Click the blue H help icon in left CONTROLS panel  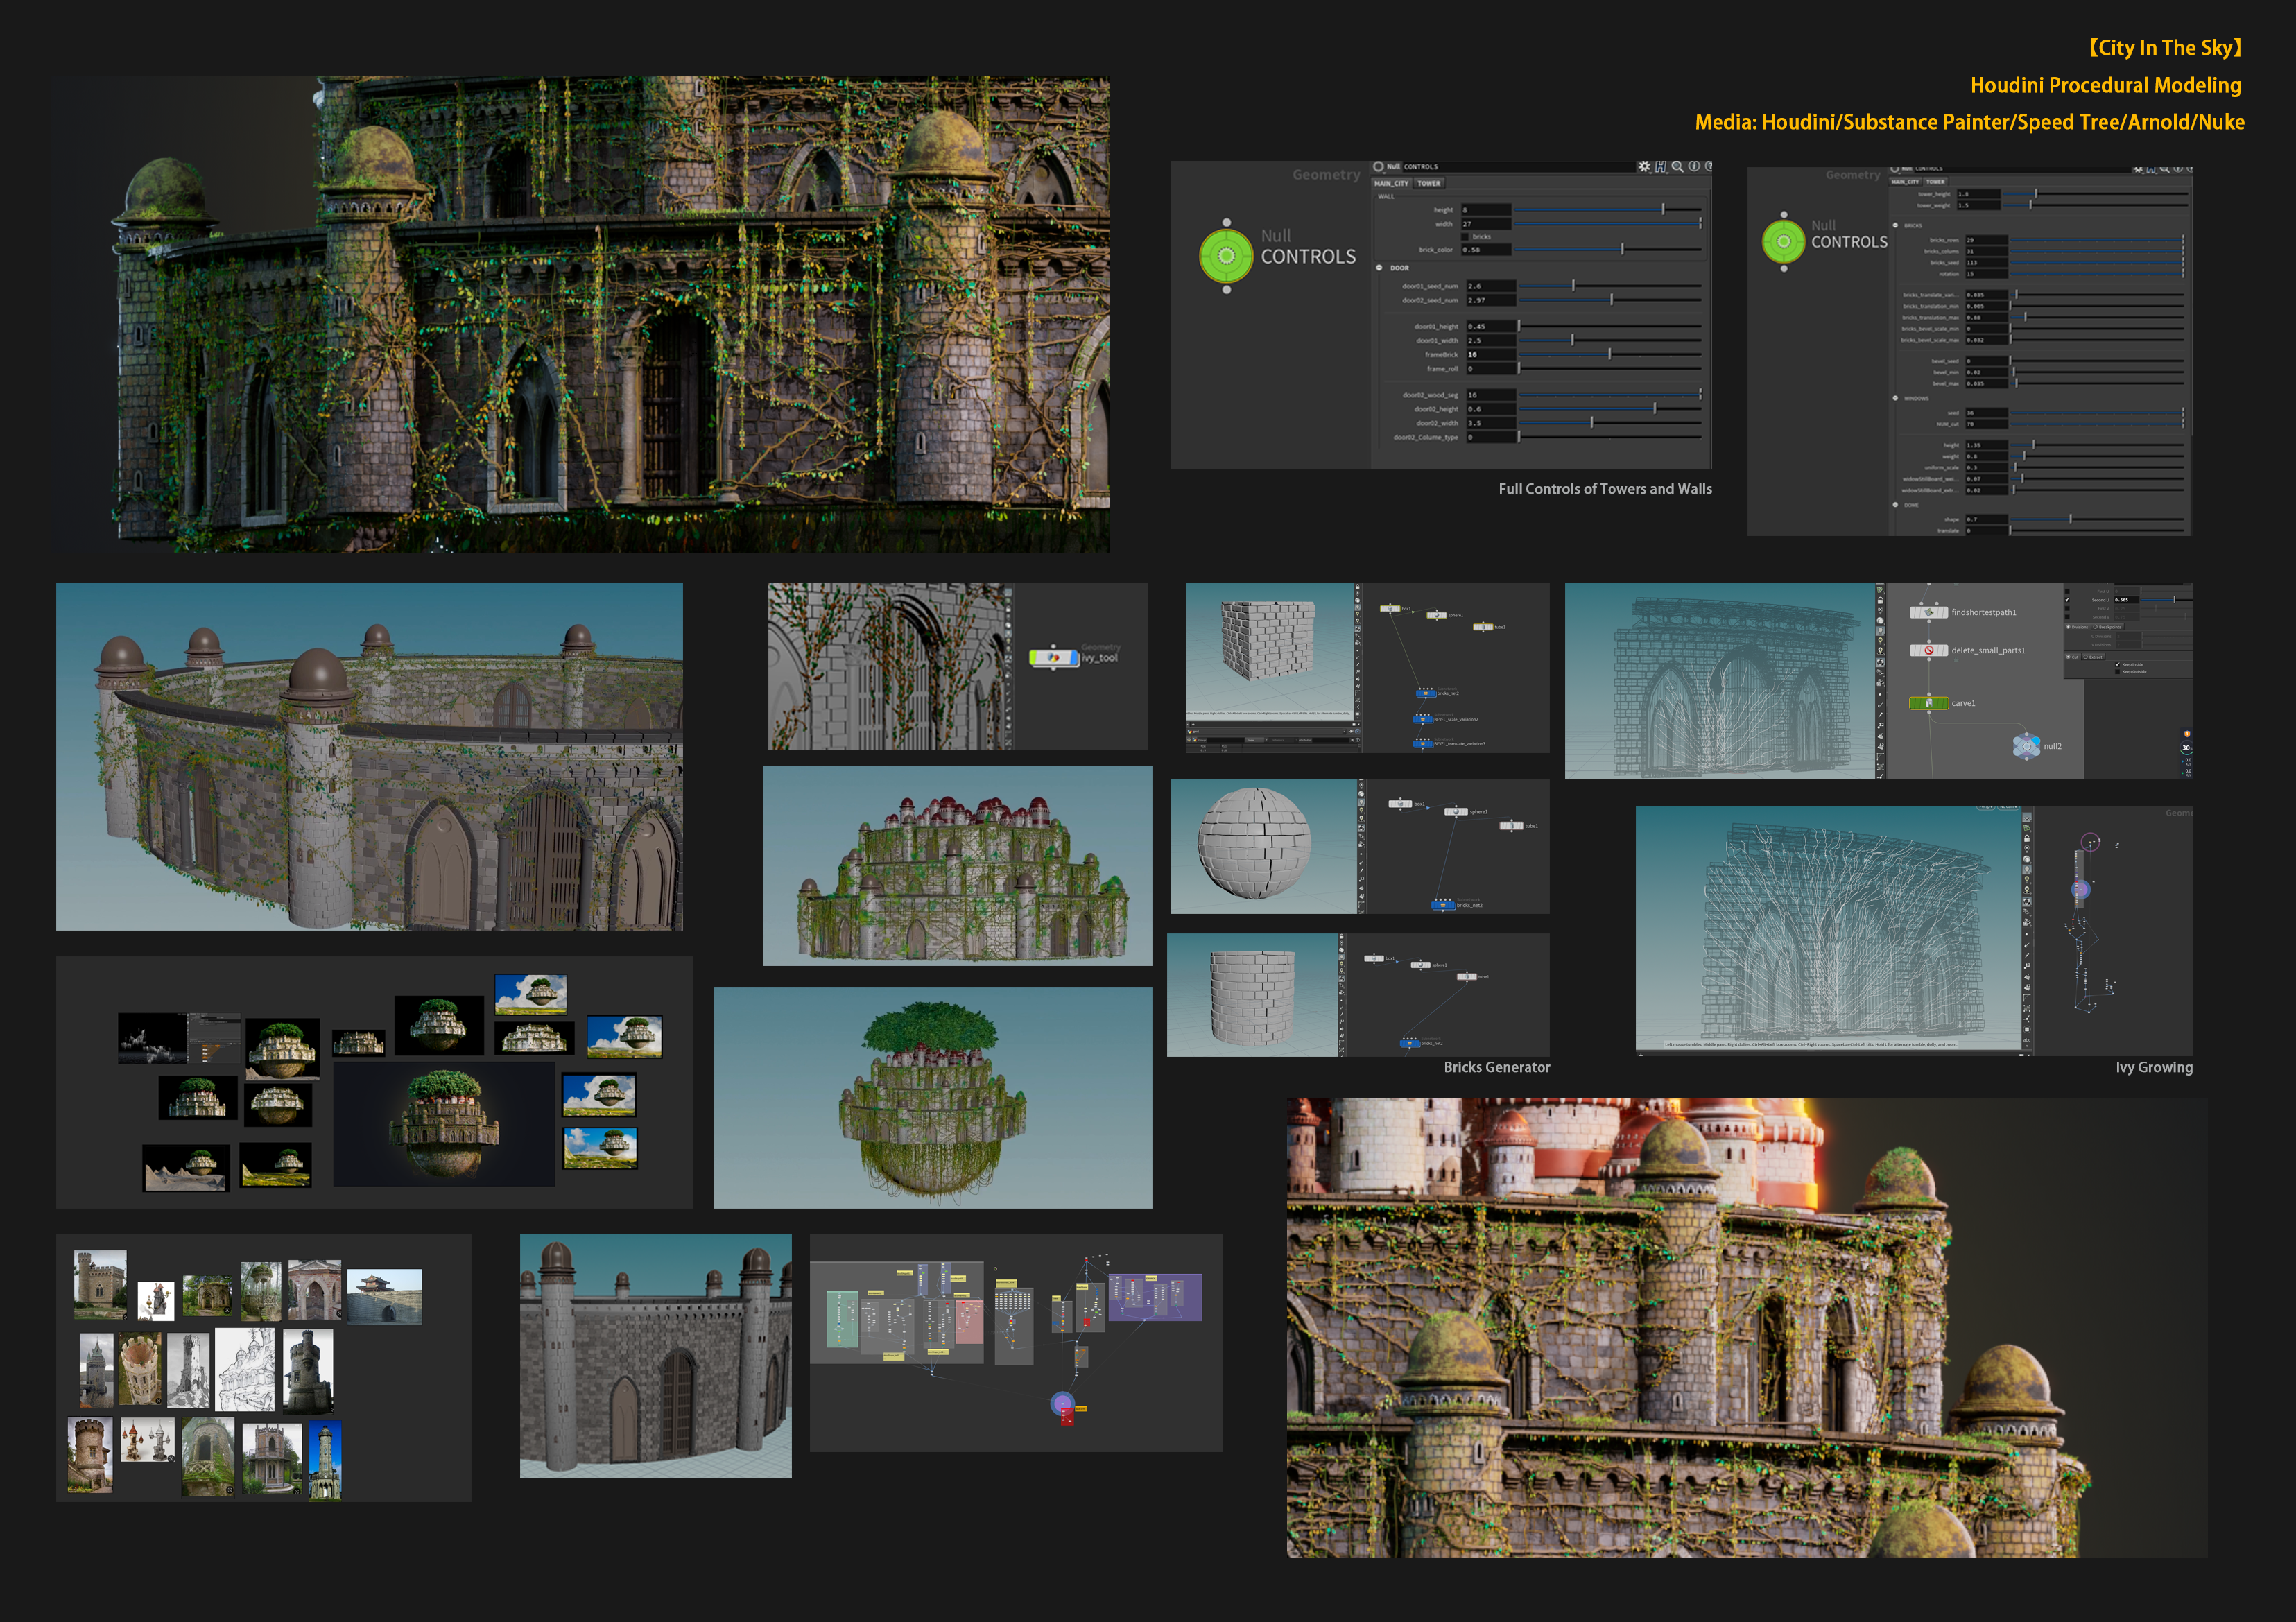click(1661, 167)
